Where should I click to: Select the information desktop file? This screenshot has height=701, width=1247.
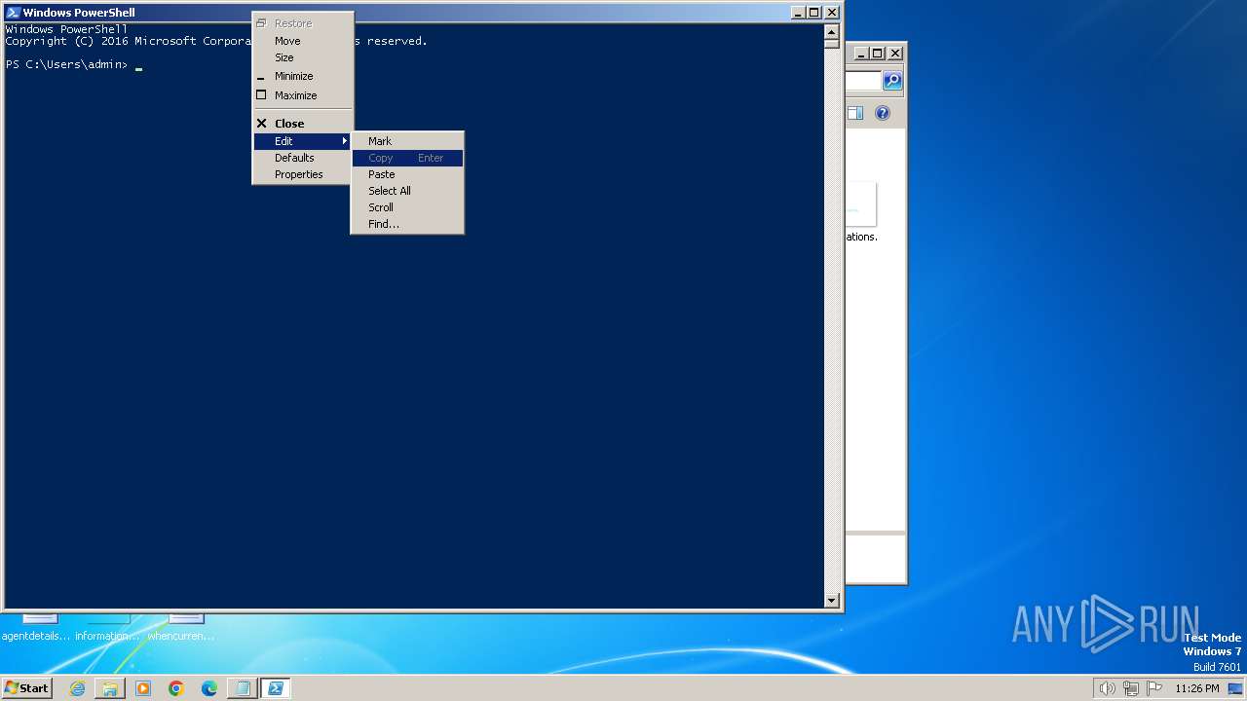[x=107, y=629]
